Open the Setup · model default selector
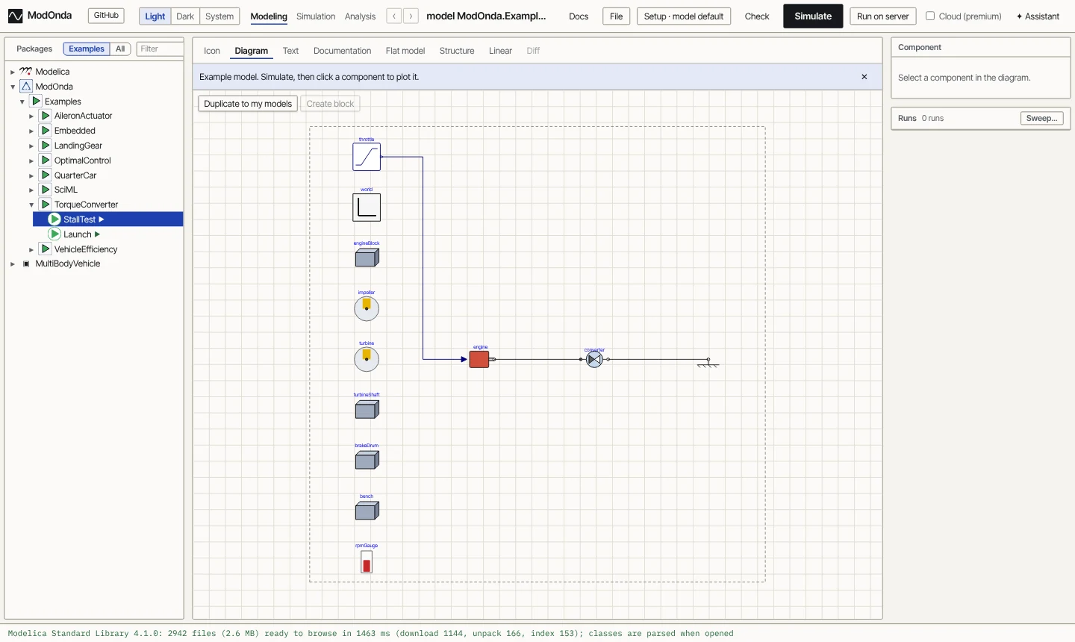This screenshot has height=642, width=1075. click(x=684, y=16)
